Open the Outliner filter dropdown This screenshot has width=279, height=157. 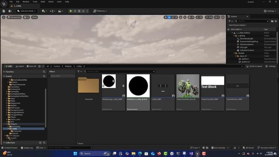click(230, 21)
